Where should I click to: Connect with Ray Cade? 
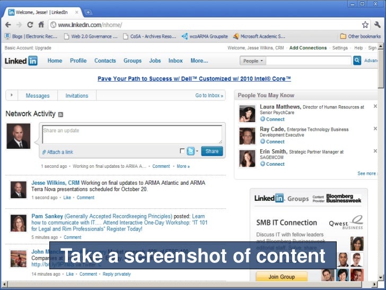pos(273,142)
